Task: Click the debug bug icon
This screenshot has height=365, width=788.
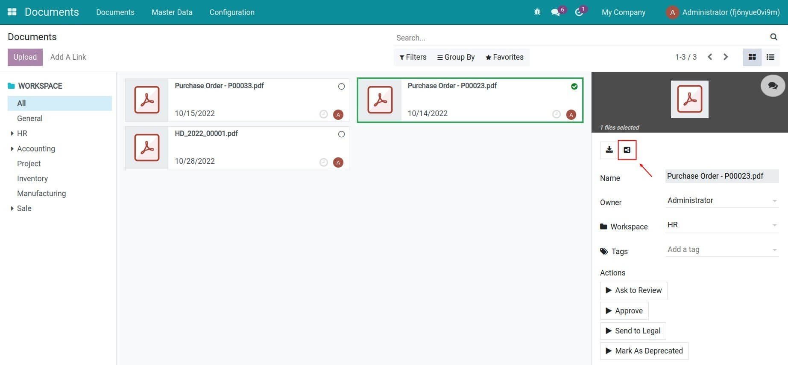Action: pos(537,12)
